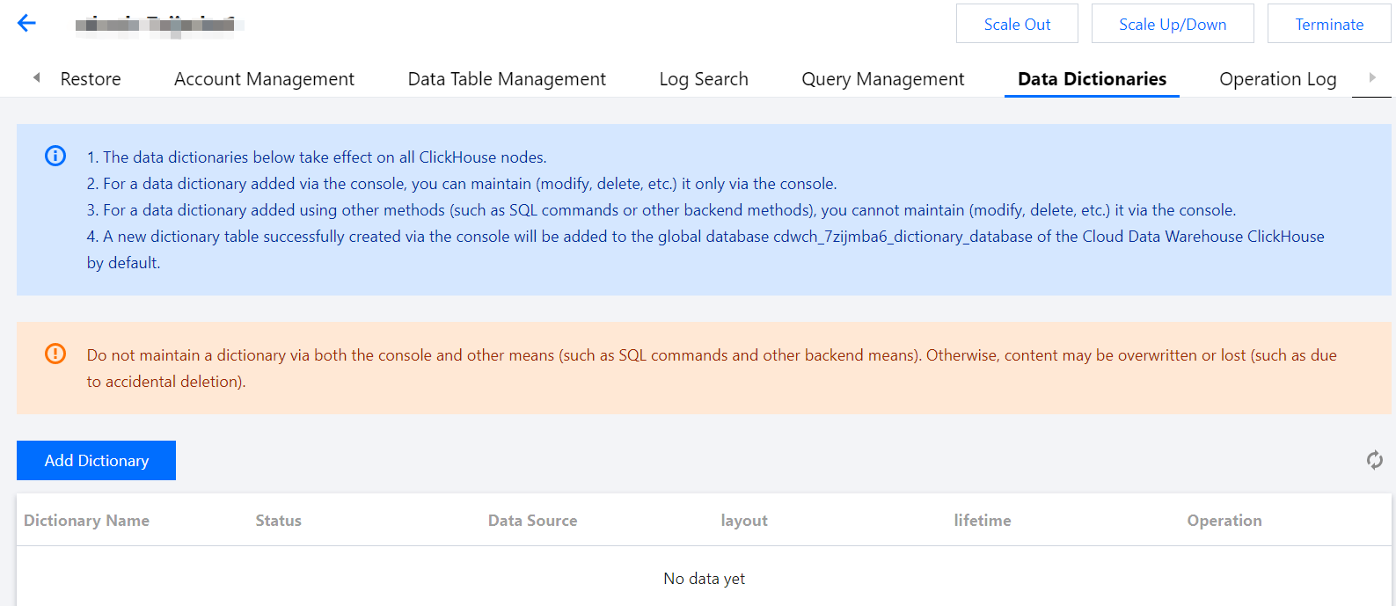Select the Query Management tab
The height and width of the screenshot is (606, 1396).
point(882,79)
